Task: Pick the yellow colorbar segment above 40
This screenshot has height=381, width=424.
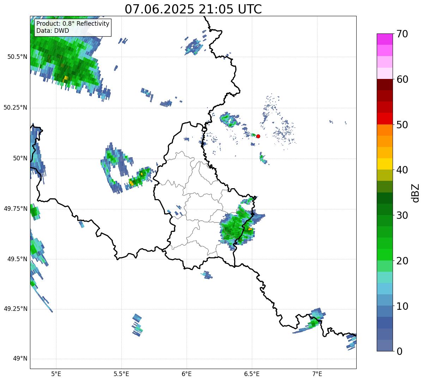Action: click(384, 164)
